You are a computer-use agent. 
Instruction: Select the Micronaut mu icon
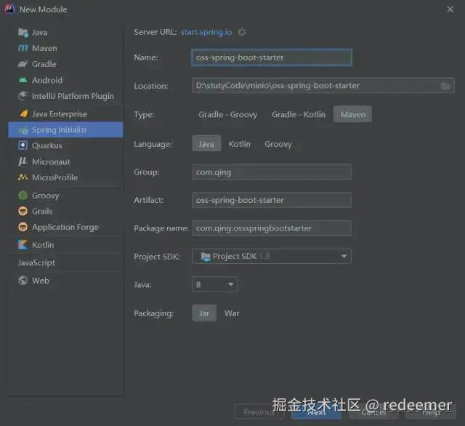point(23,161)
